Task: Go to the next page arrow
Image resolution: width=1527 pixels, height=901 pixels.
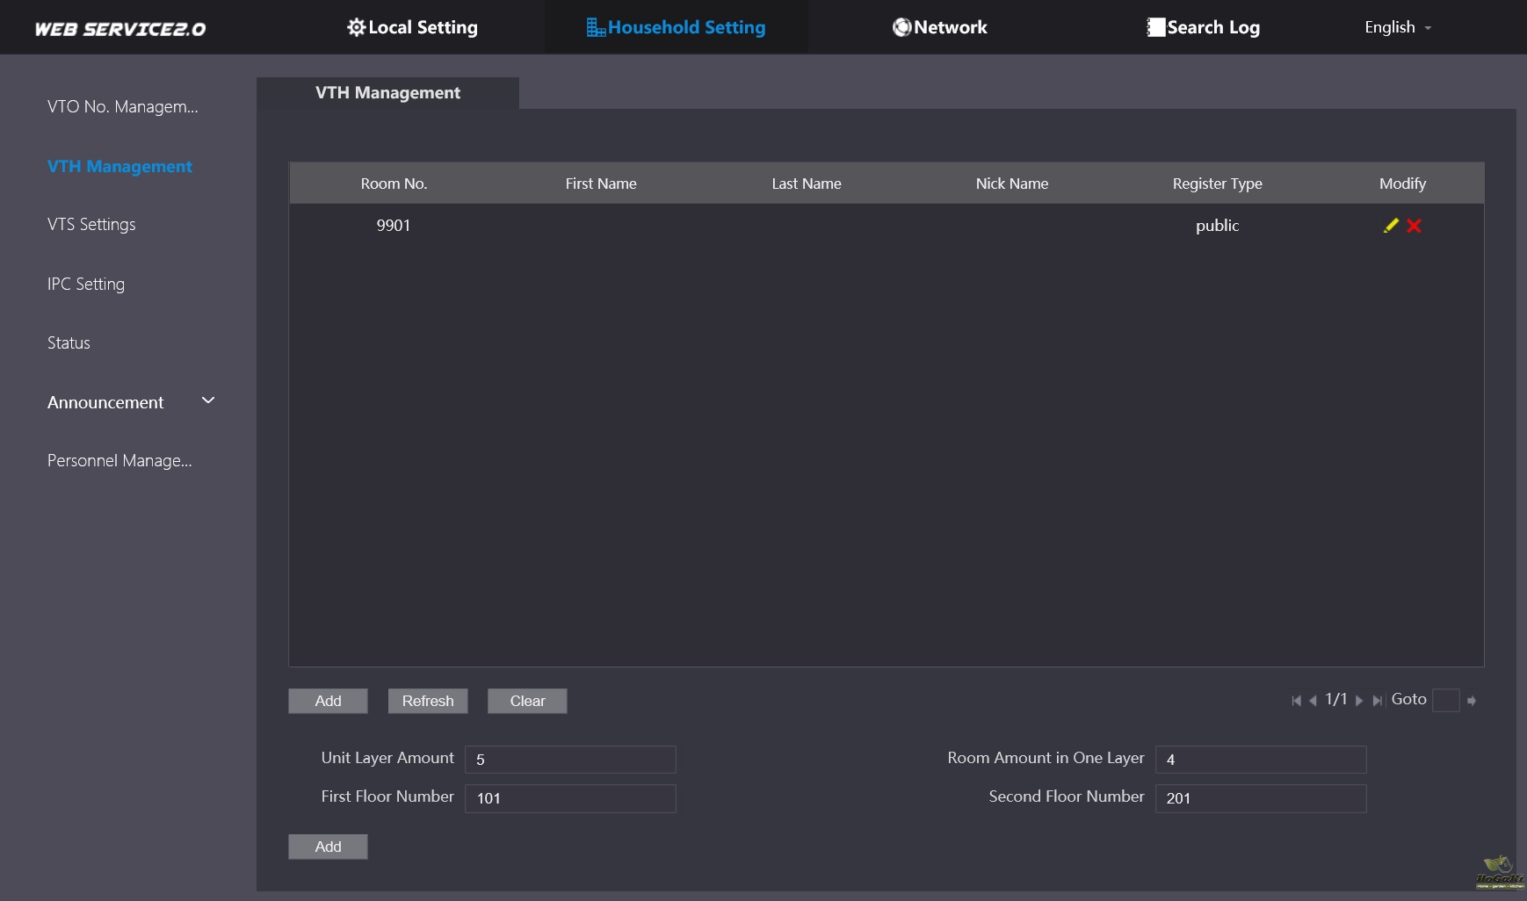Action: pos(1359,701)
